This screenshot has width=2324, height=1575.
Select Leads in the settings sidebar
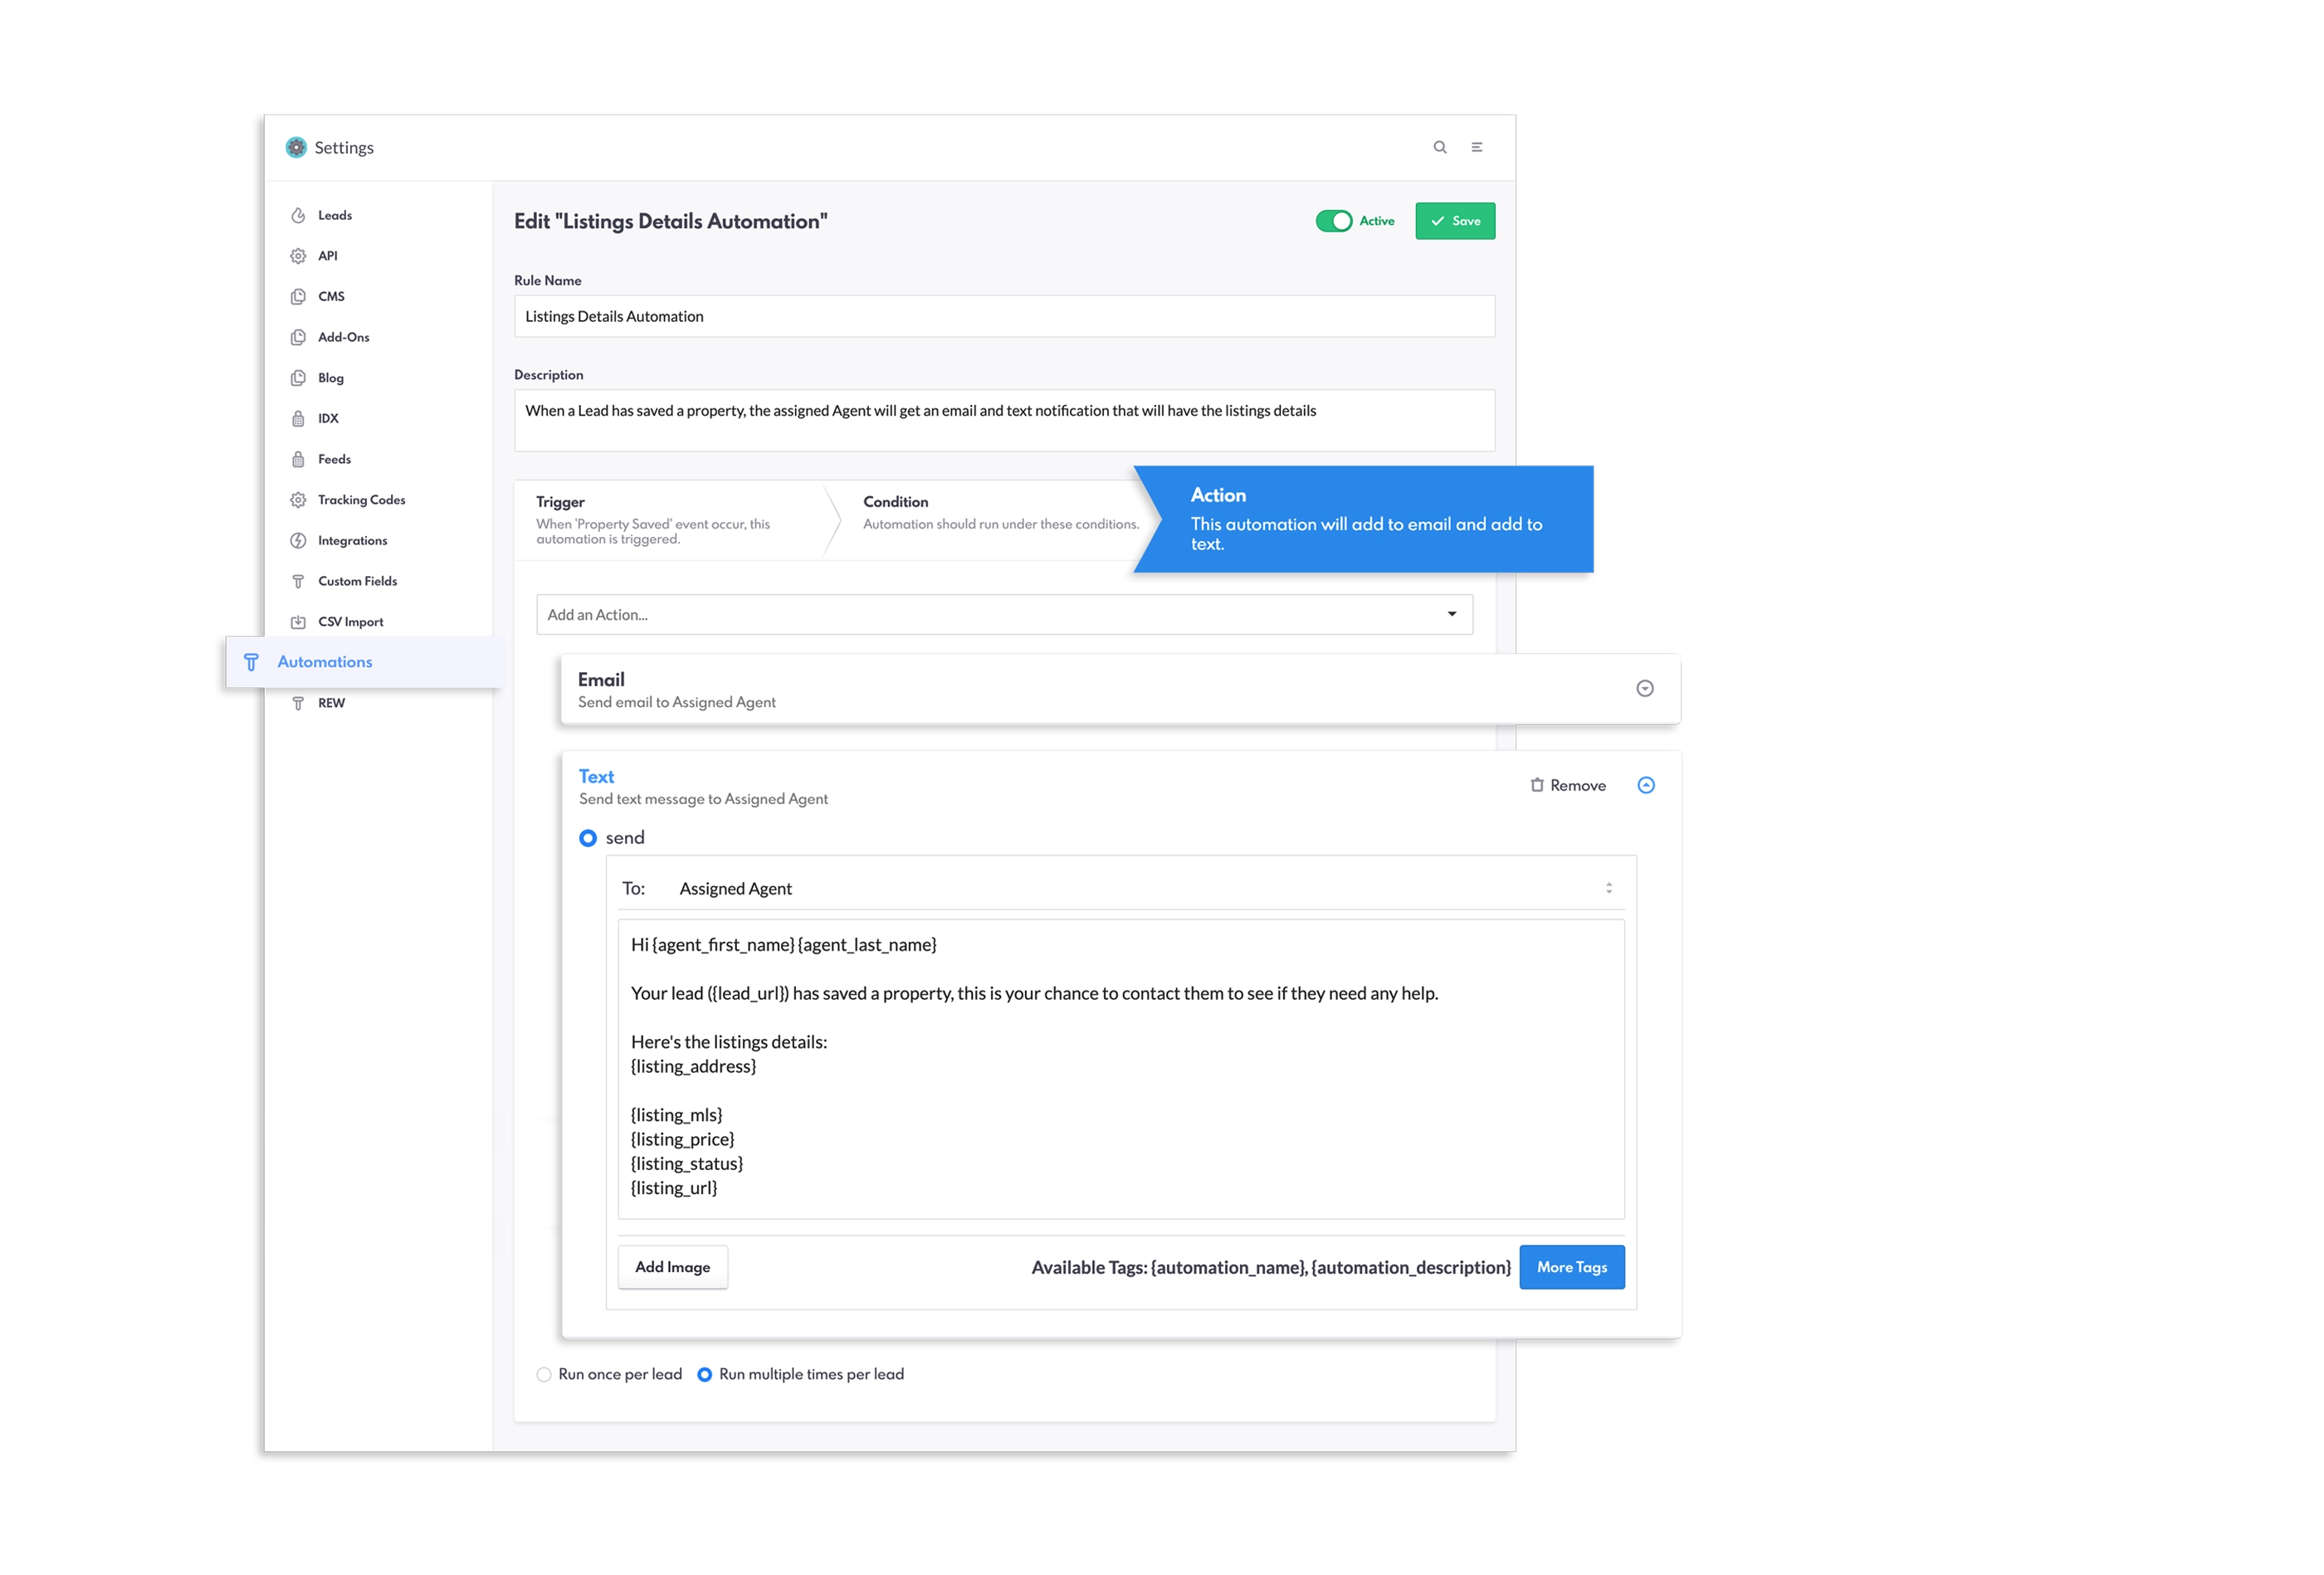point(335,215)
